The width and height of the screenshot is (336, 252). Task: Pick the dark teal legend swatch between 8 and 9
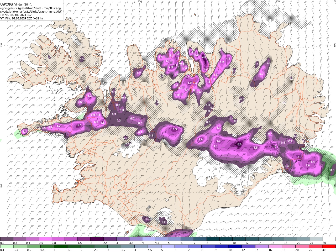point(213,239)
